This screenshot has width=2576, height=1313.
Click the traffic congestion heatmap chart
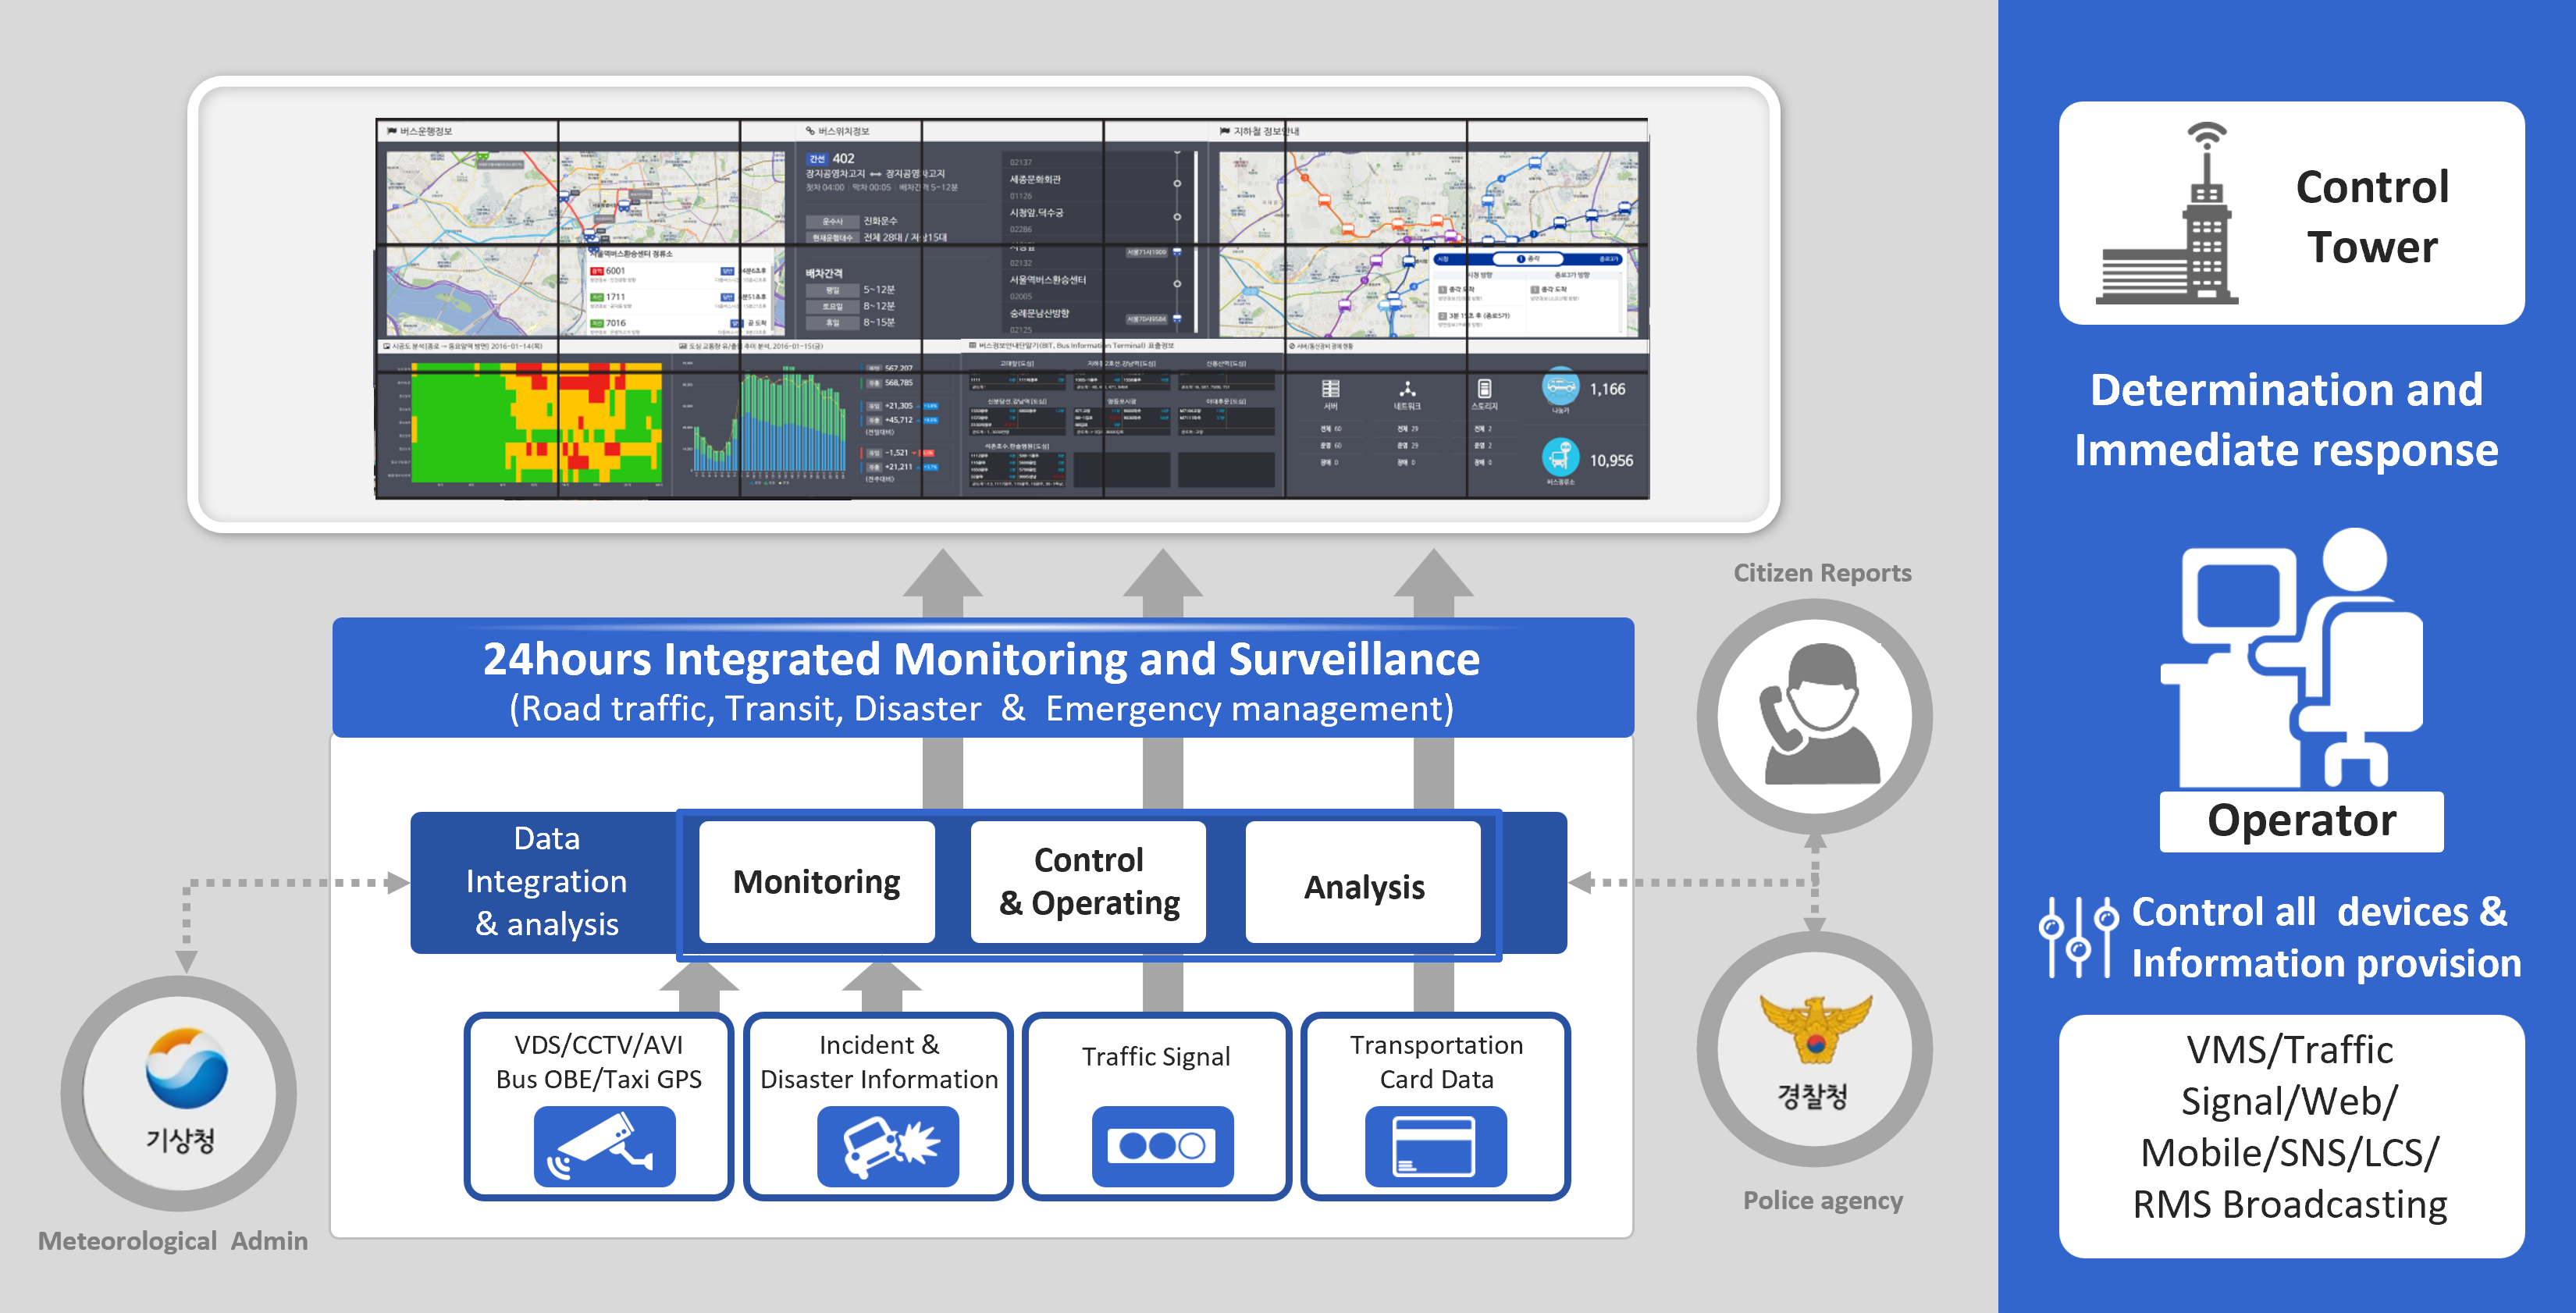tap(535, 422)
